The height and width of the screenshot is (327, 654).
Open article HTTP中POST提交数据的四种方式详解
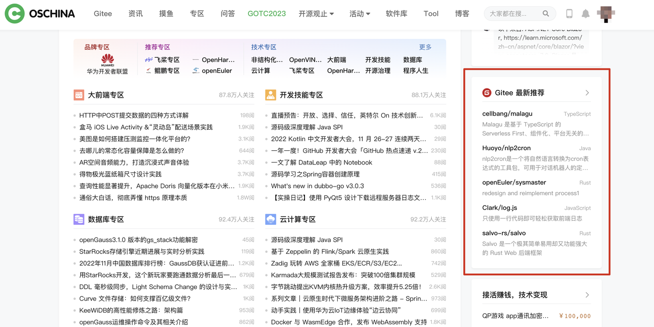(x=134, y=115)
